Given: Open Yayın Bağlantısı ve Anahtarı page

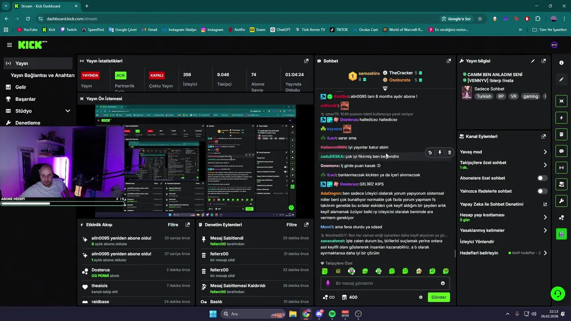Looking at the screenshot, I should tap(42, 75).
